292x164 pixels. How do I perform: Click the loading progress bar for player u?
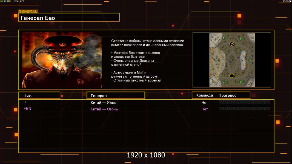[244, 102]
